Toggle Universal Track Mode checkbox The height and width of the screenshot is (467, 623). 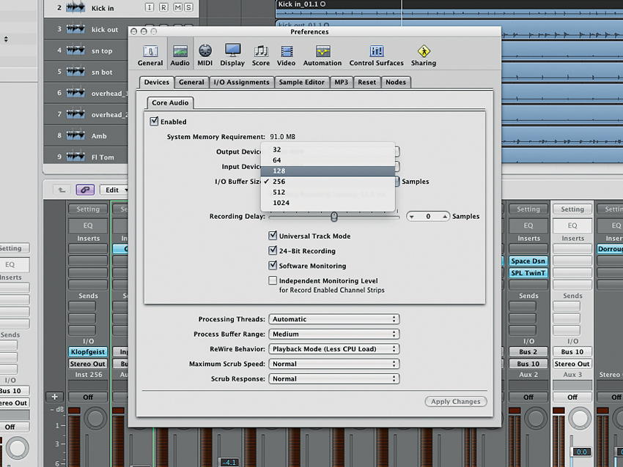273,235
